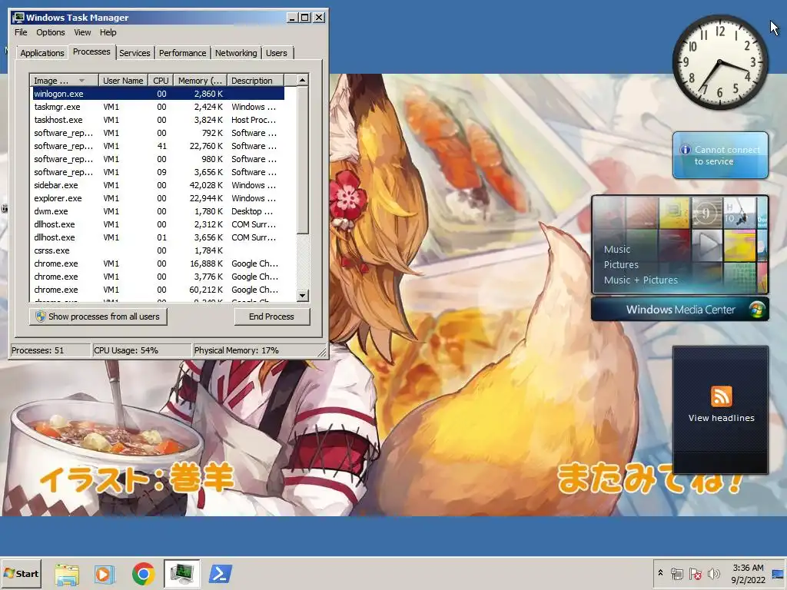Select the winlogon.exe process row
787x590 pixels.
[x=158, y=94]
